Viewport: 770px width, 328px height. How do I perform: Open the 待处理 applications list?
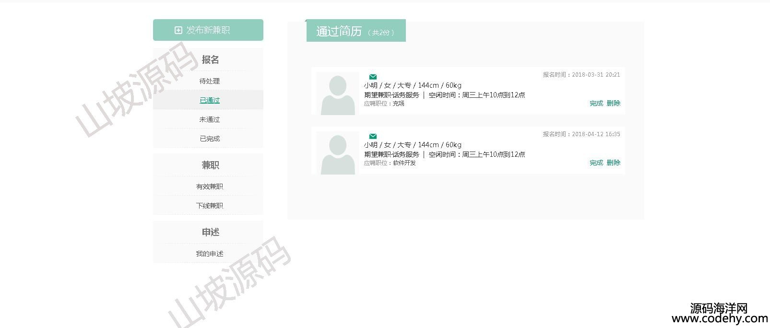tap(209, 81)
